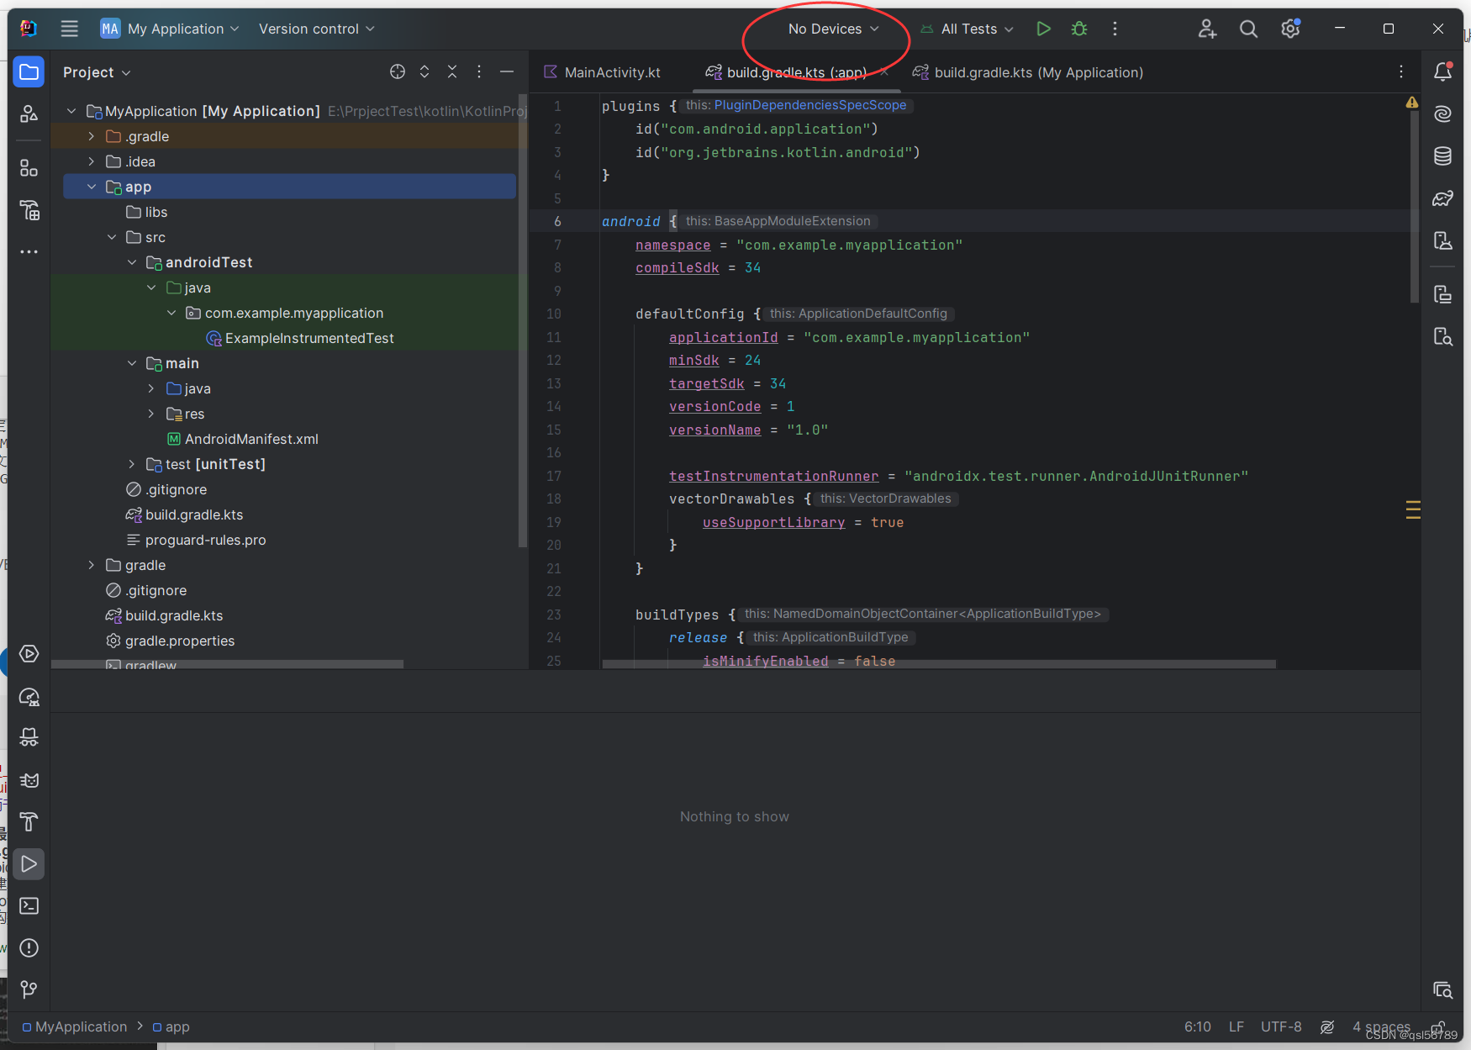1471x1050 pixels.
Task: Collapse the androidTest folder
Action: click(x=132, y=262)
